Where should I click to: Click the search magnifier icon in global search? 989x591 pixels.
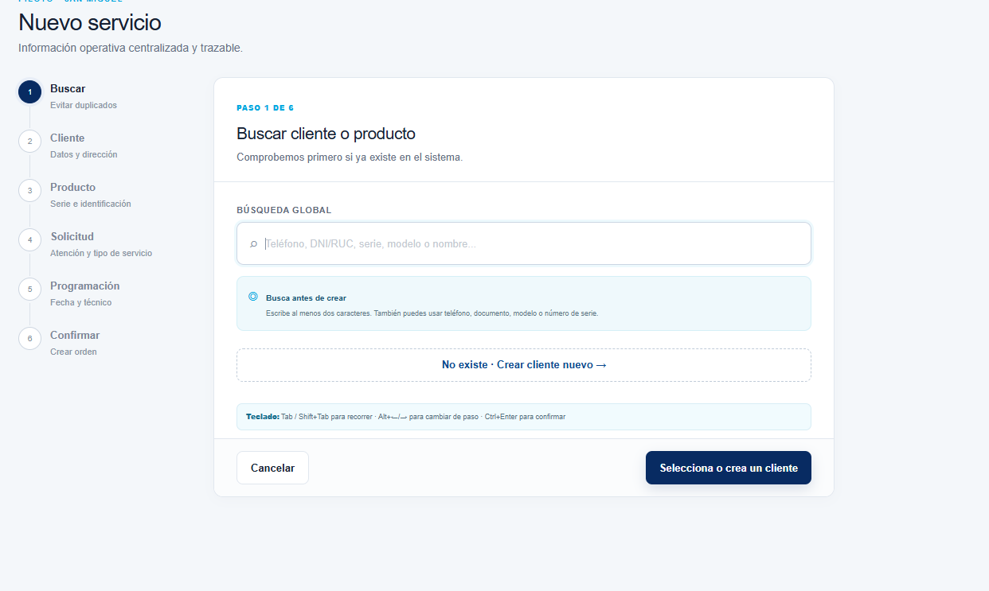(253, 244)
